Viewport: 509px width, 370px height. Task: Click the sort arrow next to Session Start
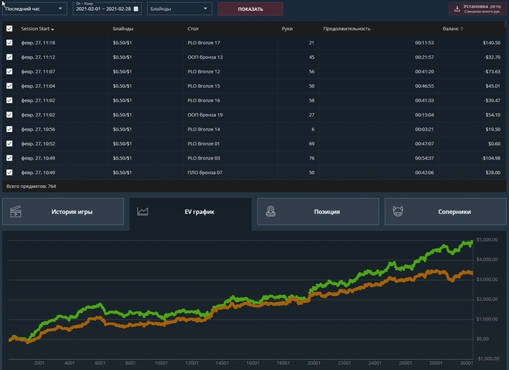click(52, 29)
